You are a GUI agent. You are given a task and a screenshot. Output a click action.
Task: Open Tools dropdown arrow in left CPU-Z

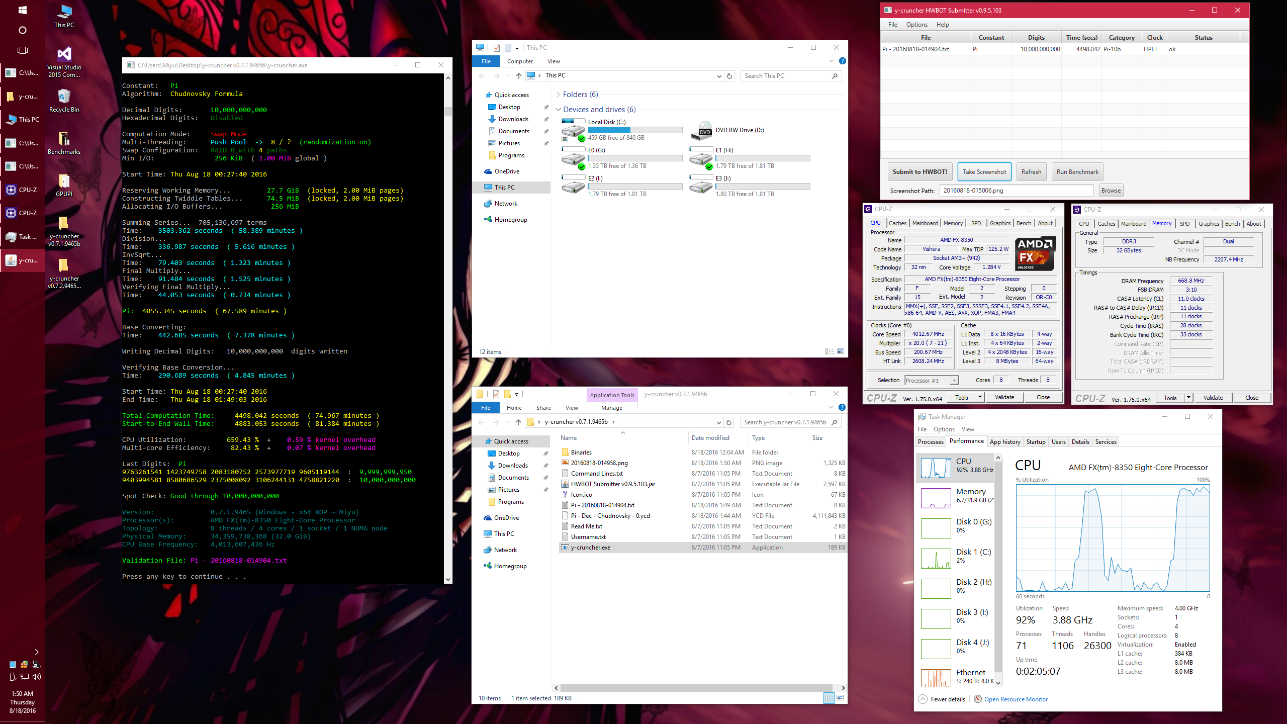pos(980,397)
